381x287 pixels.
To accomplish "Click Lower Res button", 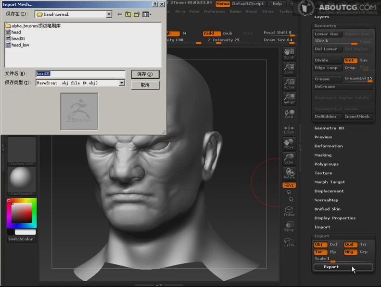I will coord(328,34).
